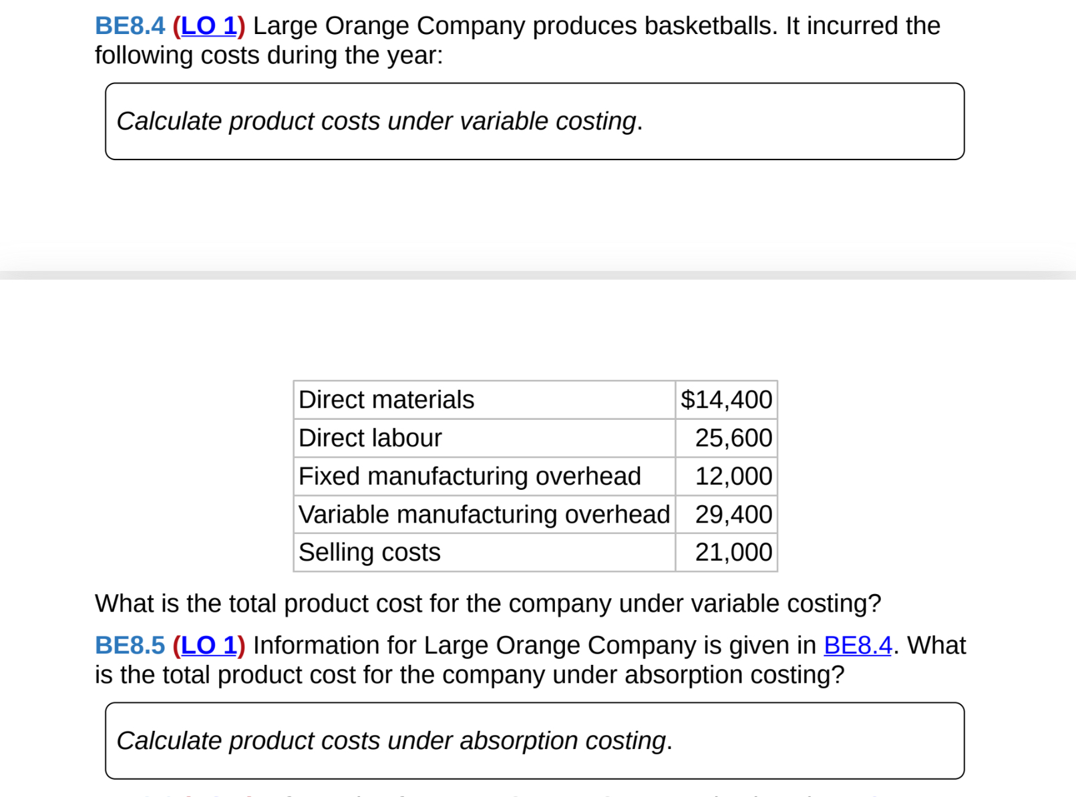Select the 'Selling costs' table cell
The width and height of the screenshot is (1076, 797).
[x=484, y=552]
